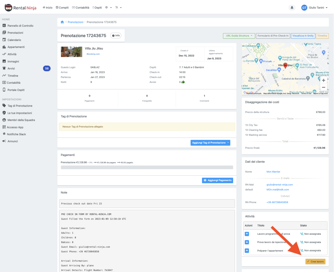Image resolution: width=334 pixels, height=272 pixels.
Task: Go to Compiti in top navigation
Action: [62, 8]
